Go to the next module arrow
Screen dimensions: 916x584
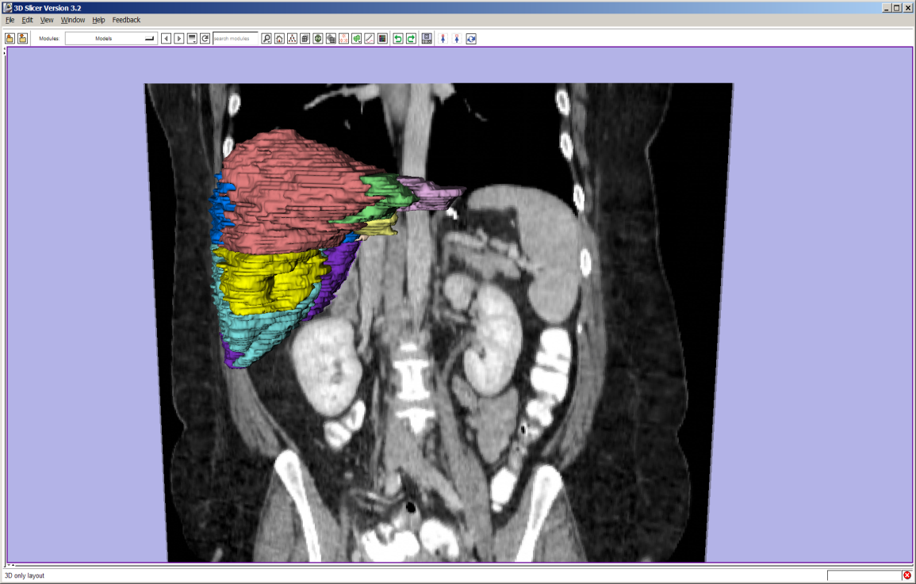(x=179, y=38)
